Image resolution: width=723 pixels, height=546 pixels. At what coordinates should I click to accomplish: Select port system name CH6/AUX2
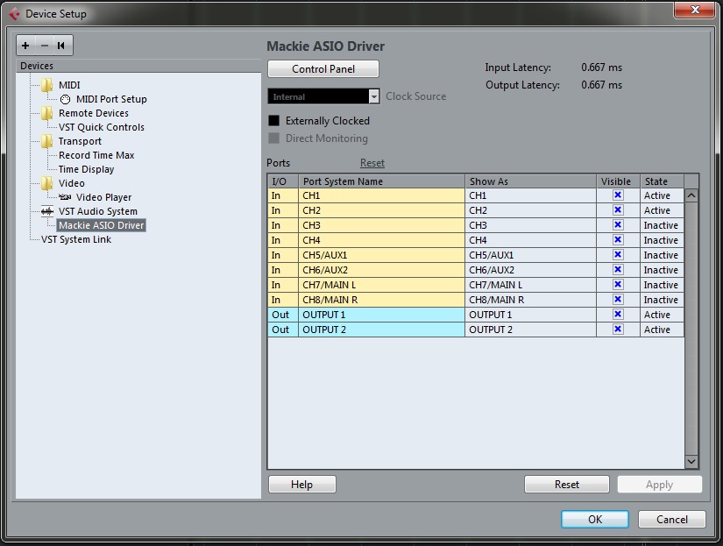pyautogui.click(x=381, y=270)
